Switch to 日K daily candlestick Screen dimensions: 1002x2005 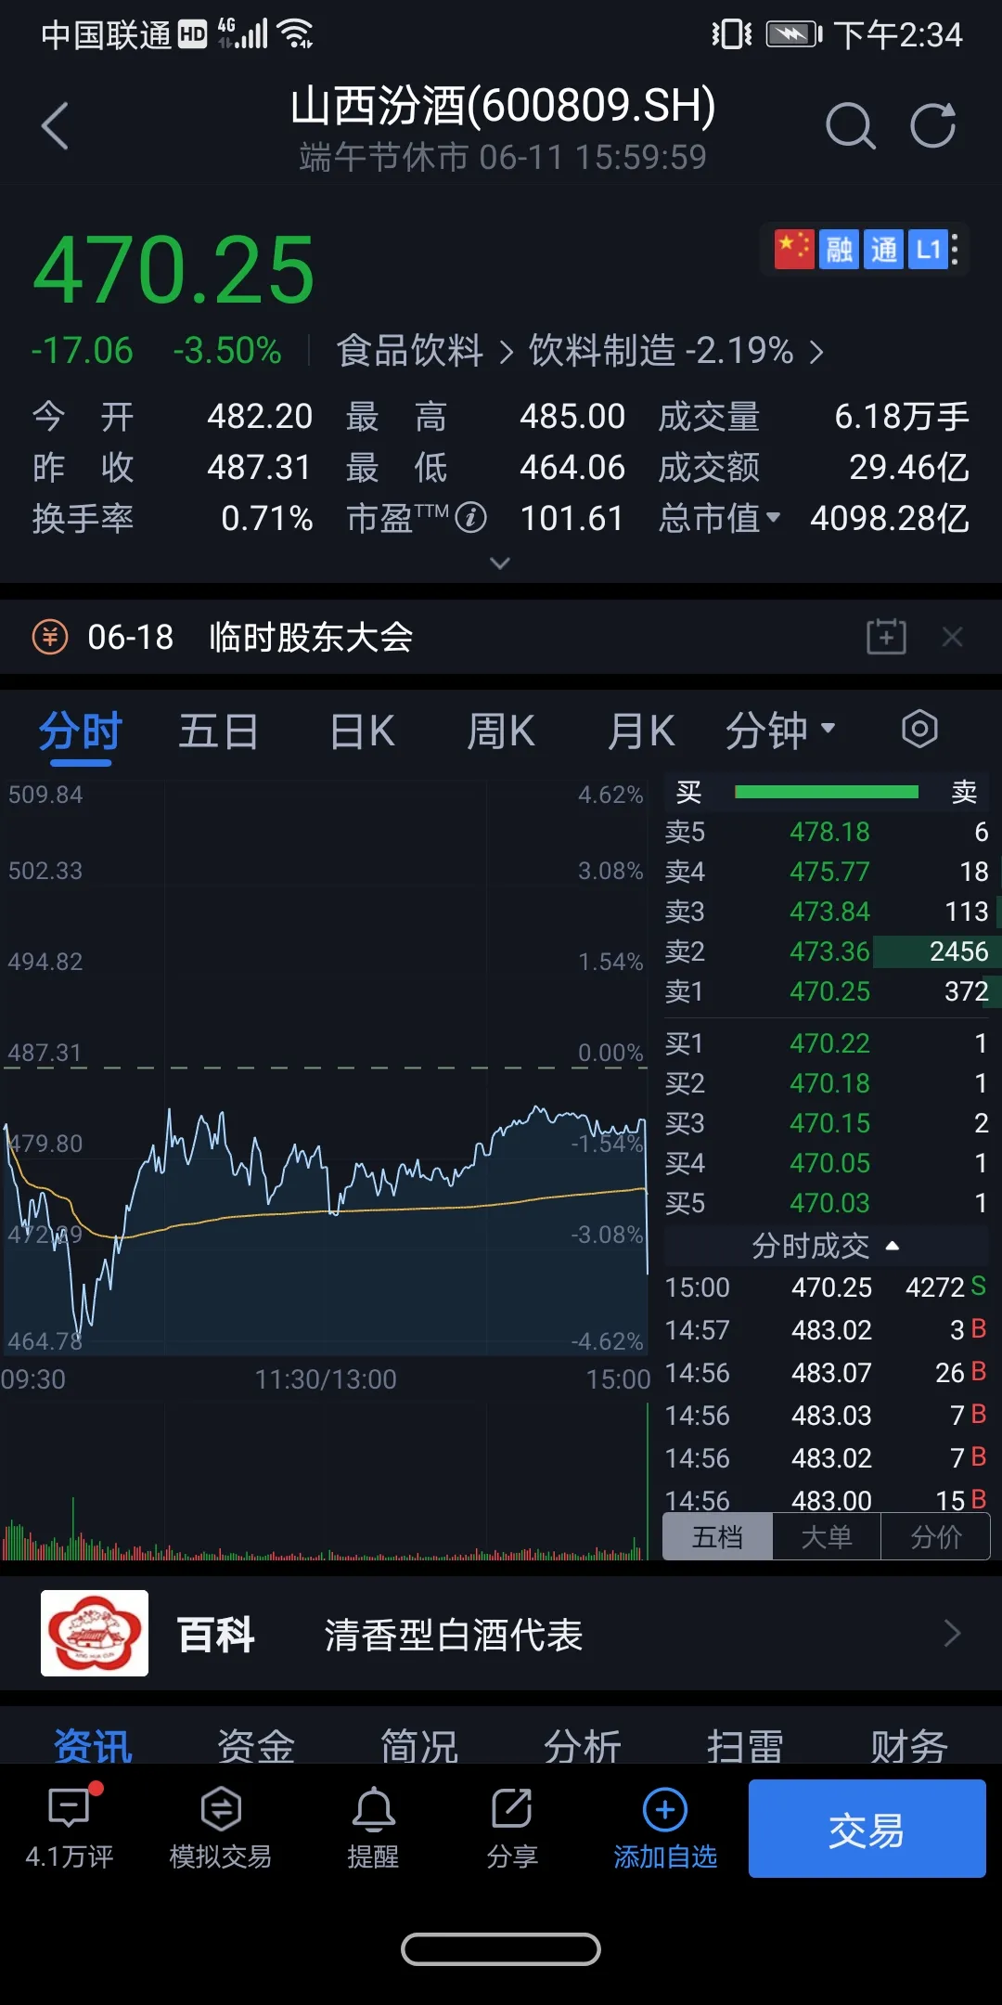(x=362, y=731)
